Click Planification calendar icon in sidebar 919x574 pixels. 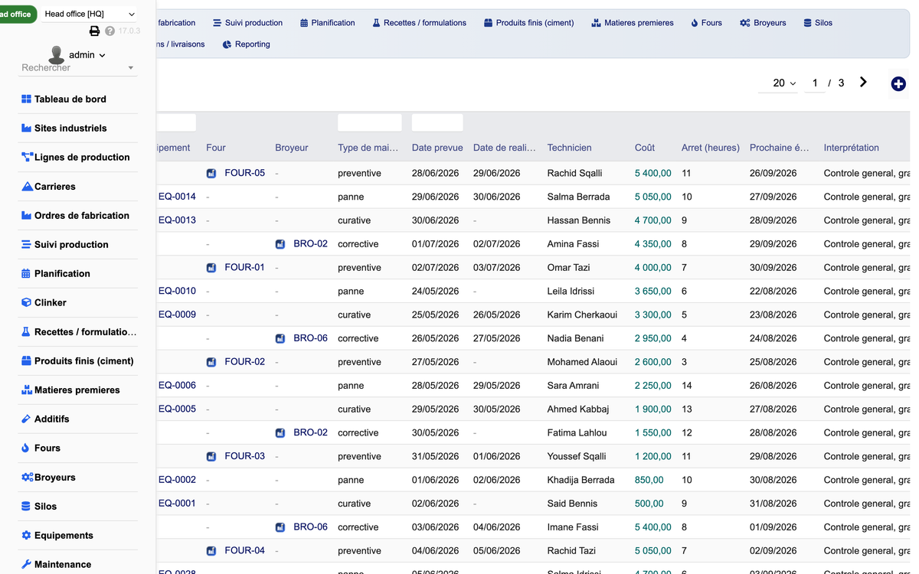tap(26, 274)
